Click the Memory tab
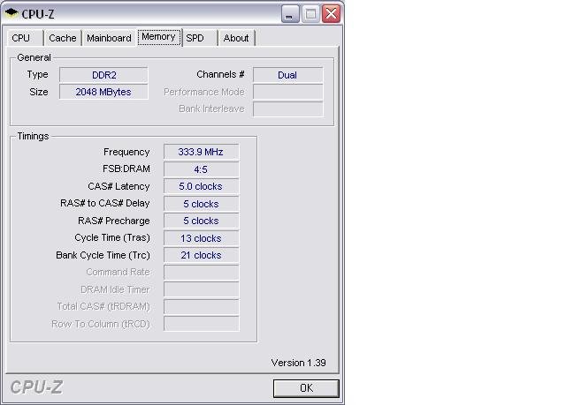The width and height of the screenshot is (566, 405). [158, 37]
